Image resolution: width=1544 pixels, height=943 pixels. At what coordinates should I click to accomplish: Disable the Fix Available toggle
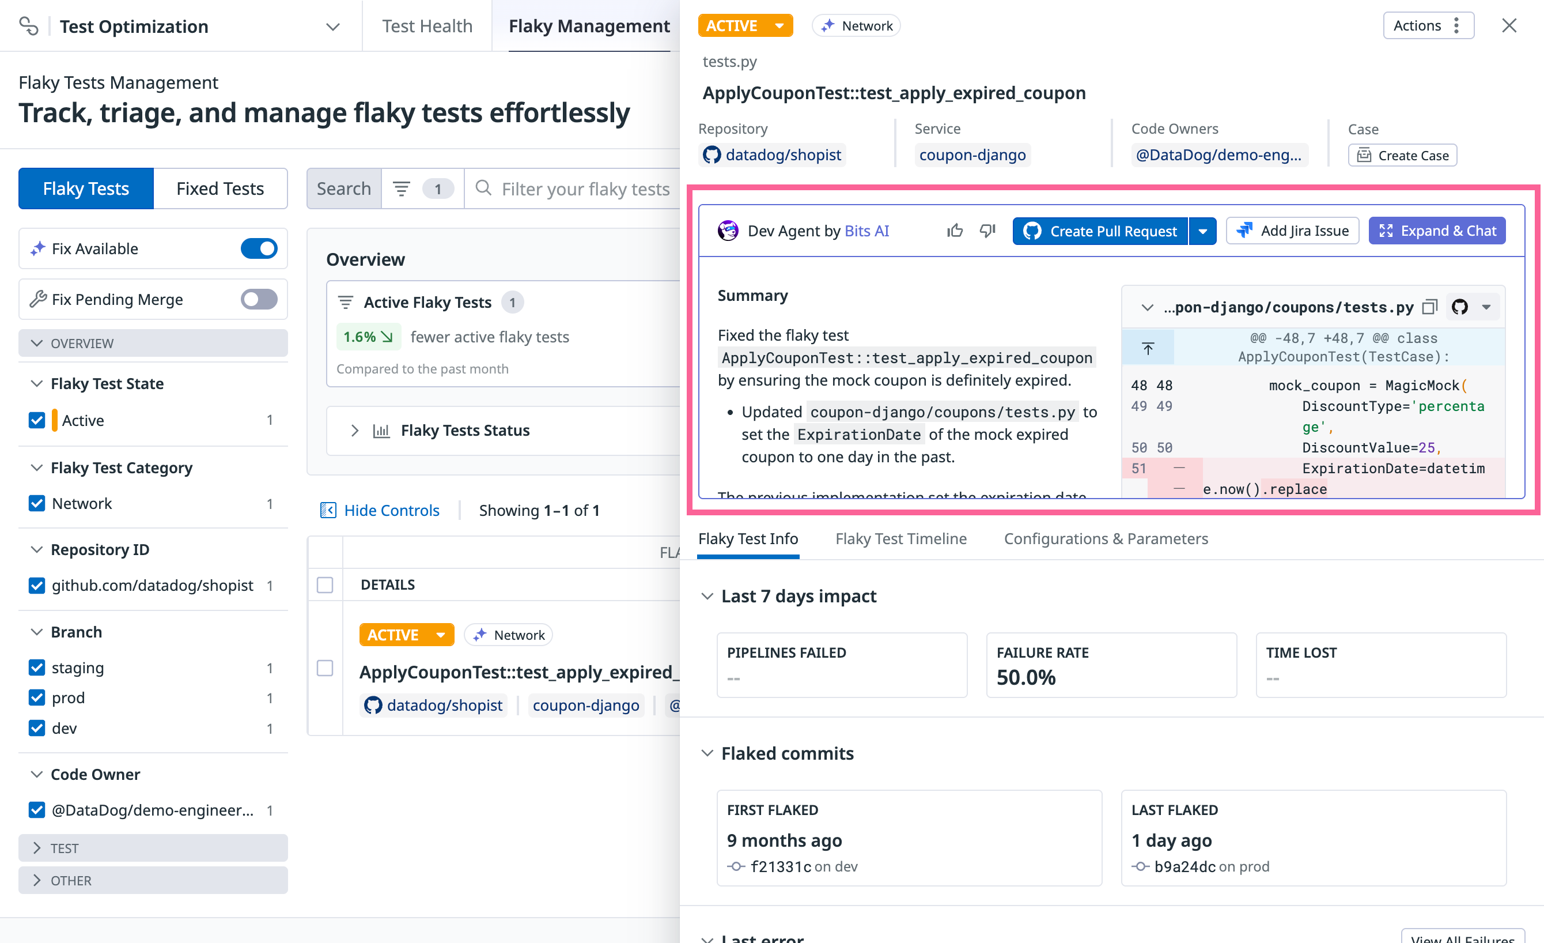pos(259,248)
